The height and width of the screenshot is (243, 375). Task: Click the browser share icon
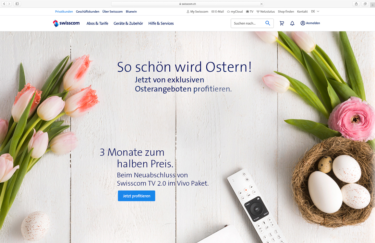coord(356,4)
